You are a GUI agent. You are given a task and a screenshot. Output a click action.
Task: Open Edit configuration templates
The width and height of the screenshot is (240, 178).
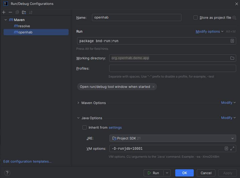point(27,161)
